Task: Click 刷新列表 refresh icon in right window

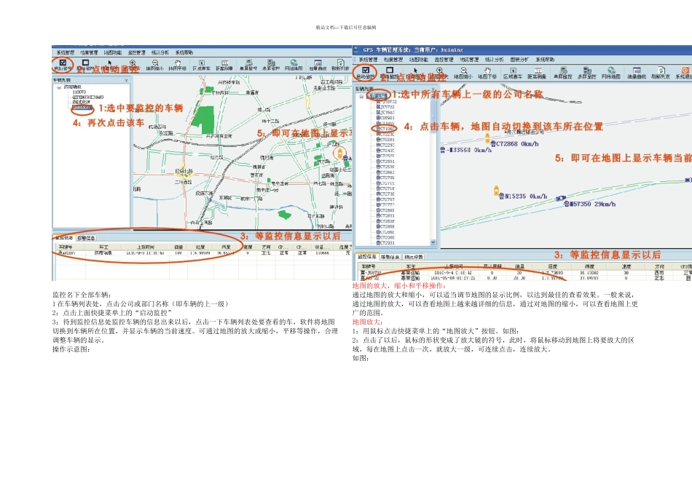Action: [661, 72]
